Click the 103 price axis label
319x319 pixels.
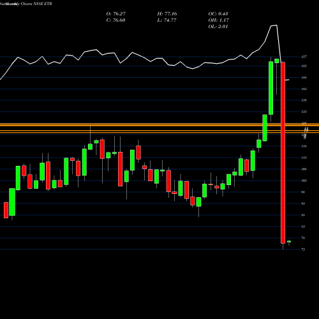[304, 181]
